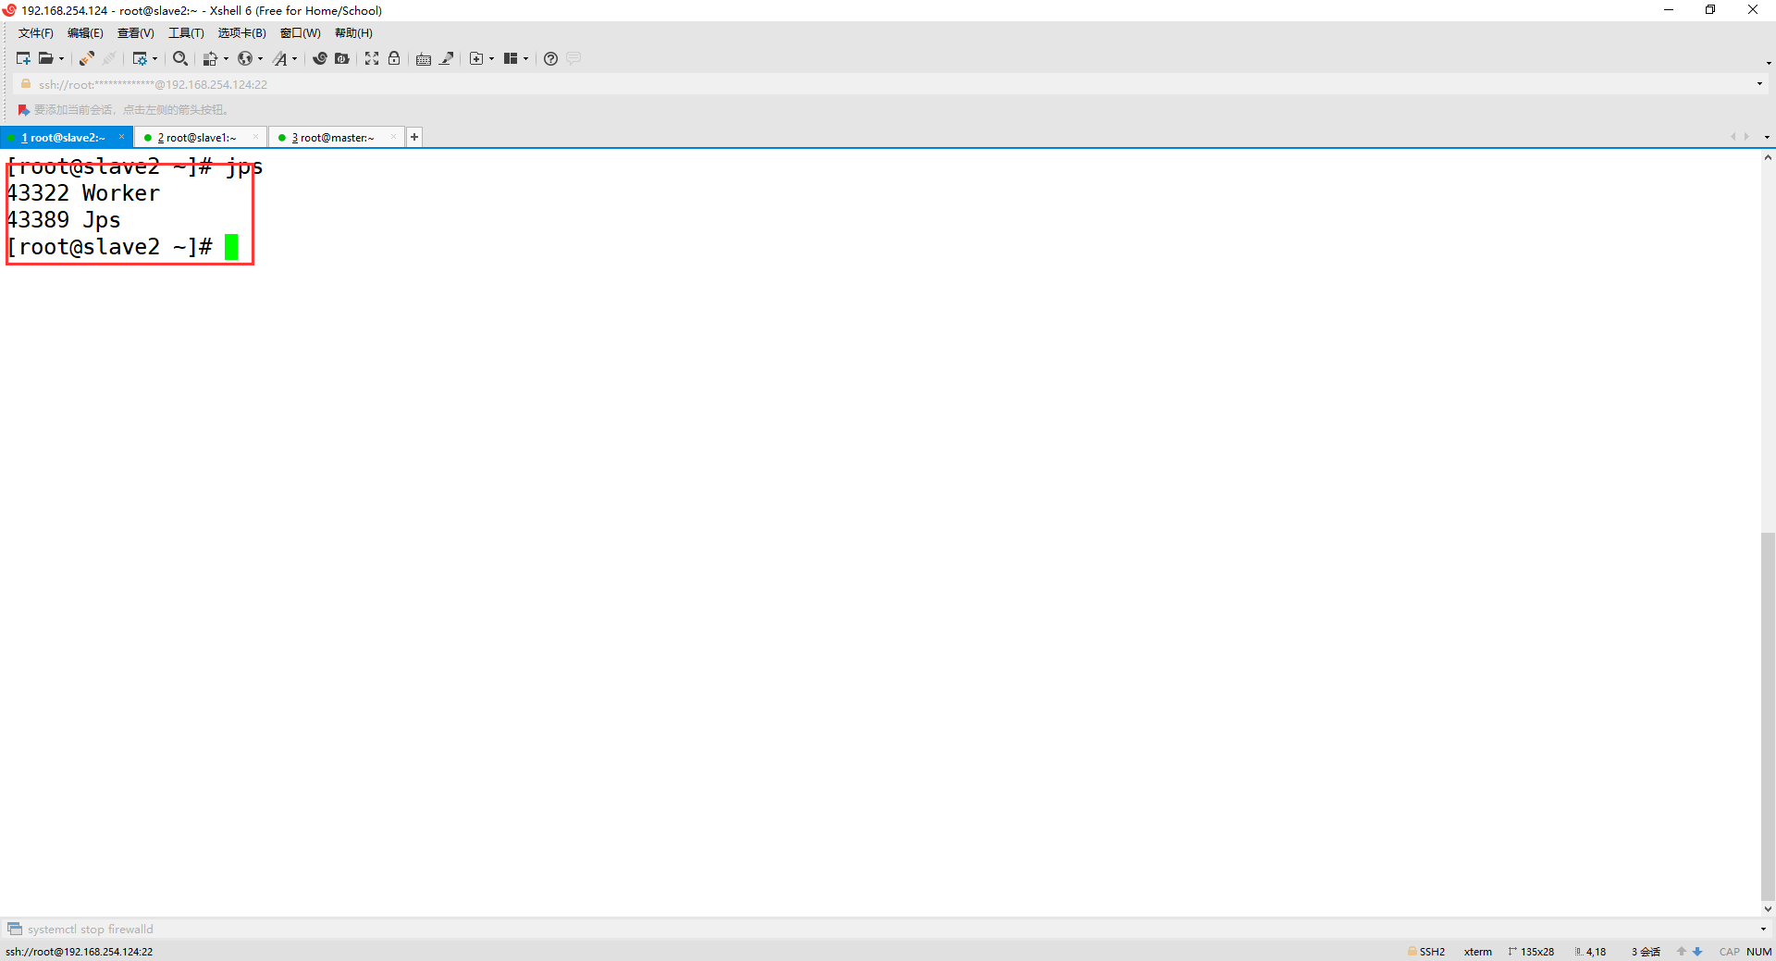Click the Encoding globe icon
This screenshot has width=1776, height=961.
(x=245, y=58)
